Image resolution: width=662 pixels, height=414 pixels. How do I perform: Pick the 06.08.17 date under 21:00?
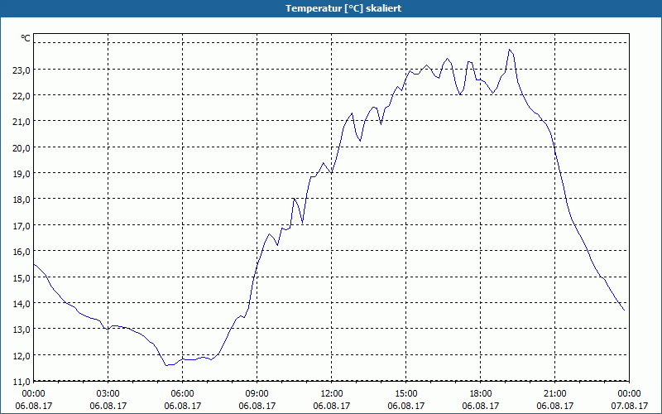pos(555,406)
